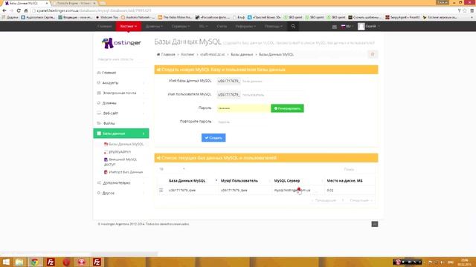The image size is (476, 267).
Task: Click browser back arrow
Action: [x=4, y=10]
